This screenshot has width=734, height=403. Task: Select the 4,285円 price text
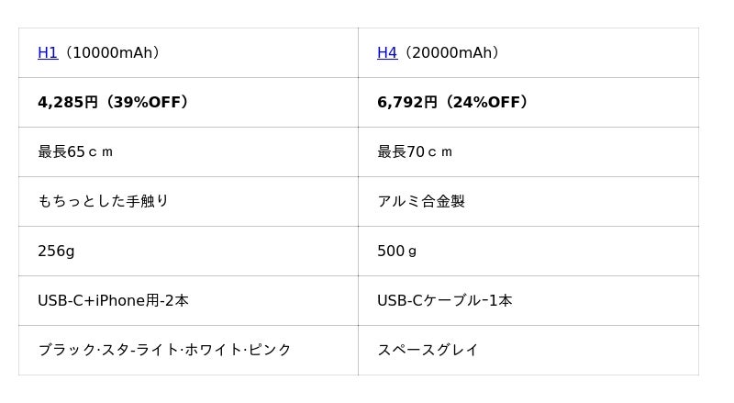pyautogui.click(x=67, y=103)
